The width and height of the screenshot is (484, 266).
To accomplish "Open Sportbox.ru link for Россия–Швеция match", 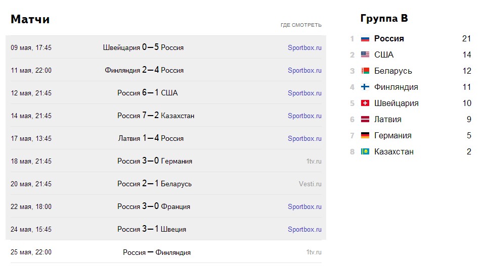I will coord(304,229).
